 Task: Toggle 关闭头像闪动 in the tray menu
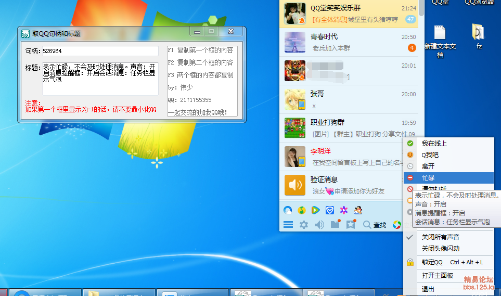[448, 248]
